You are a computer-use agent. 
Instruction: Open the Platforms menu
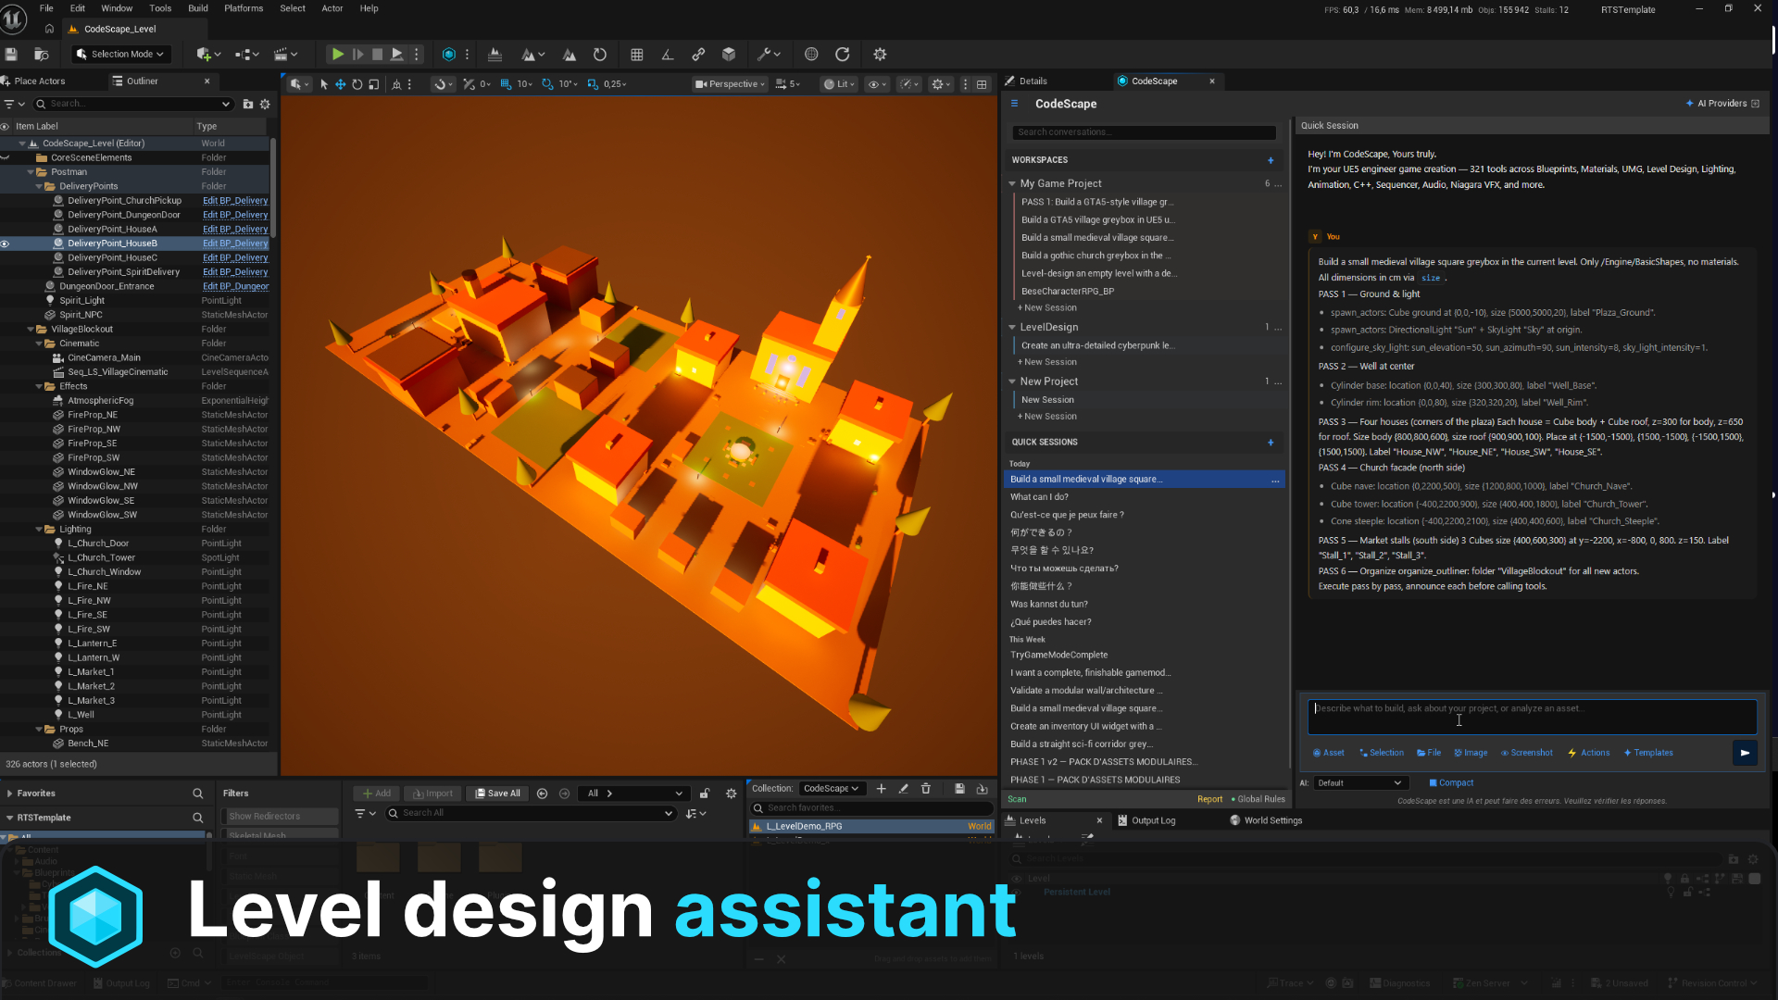(244, 8)
